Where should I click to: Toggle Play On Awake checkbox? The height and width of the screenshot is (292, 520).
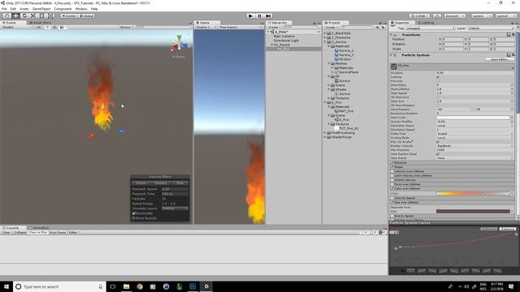pos(438,142)
